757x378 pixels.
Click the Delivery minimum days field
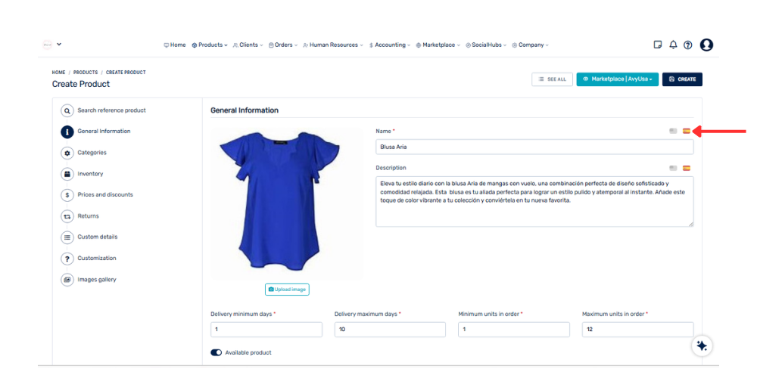point(266,330)
